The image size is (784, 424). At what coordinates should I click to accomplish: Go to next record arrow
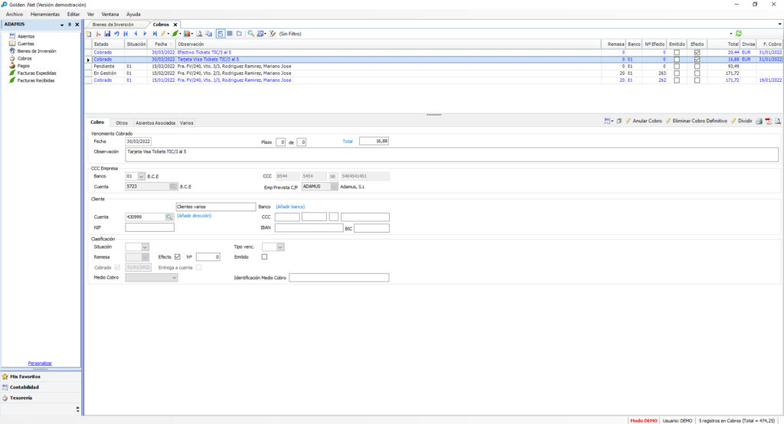tap(145, 34)
